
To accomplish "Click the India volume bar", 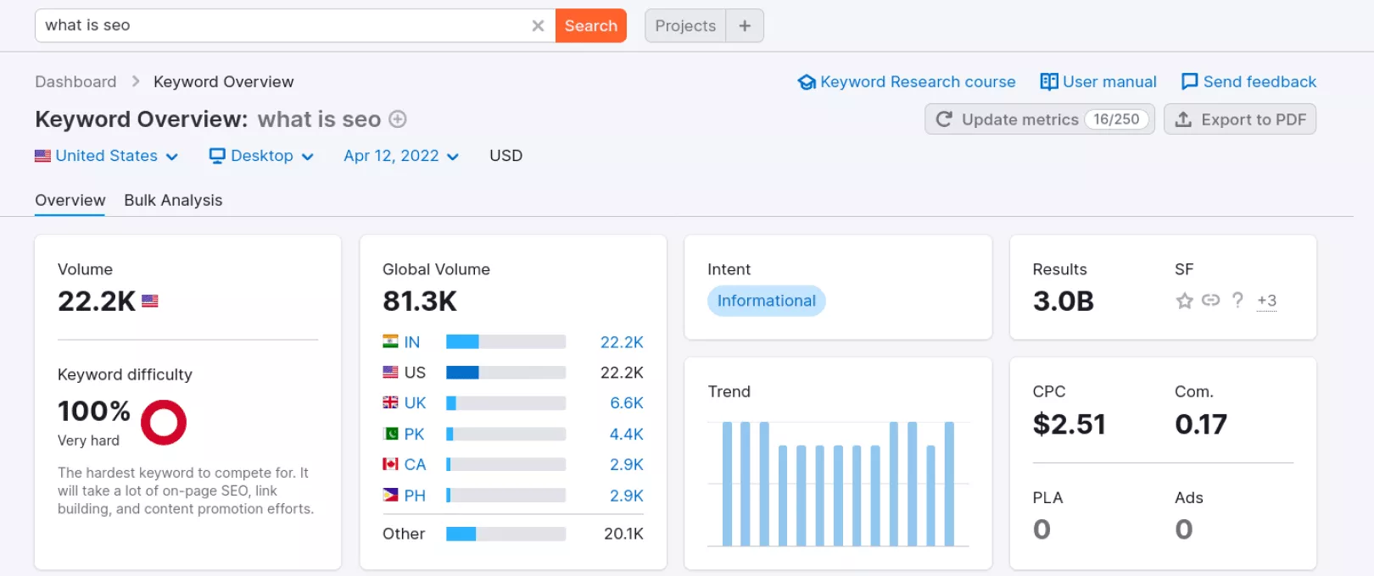I will pos(505,342).
